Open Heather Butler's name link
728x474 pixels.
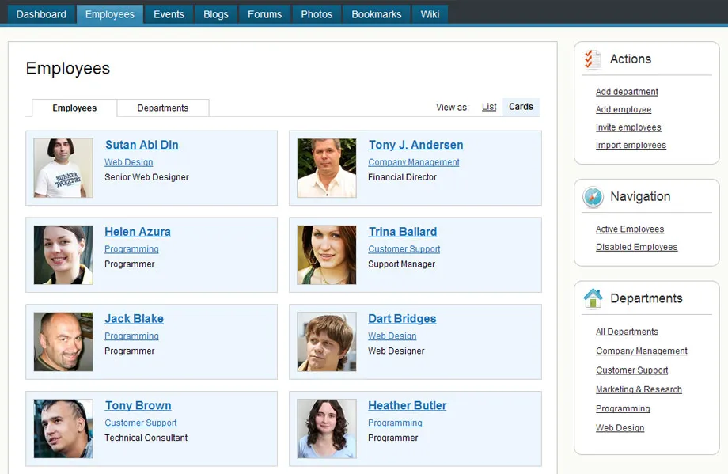click(x=407, y=405)
